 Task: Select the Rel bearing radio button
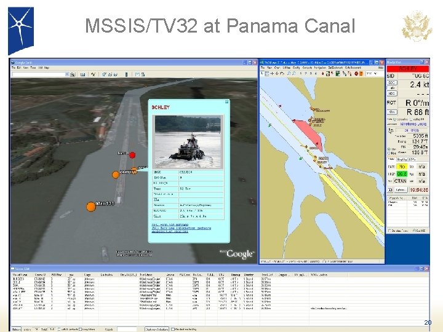click(389, 152)
